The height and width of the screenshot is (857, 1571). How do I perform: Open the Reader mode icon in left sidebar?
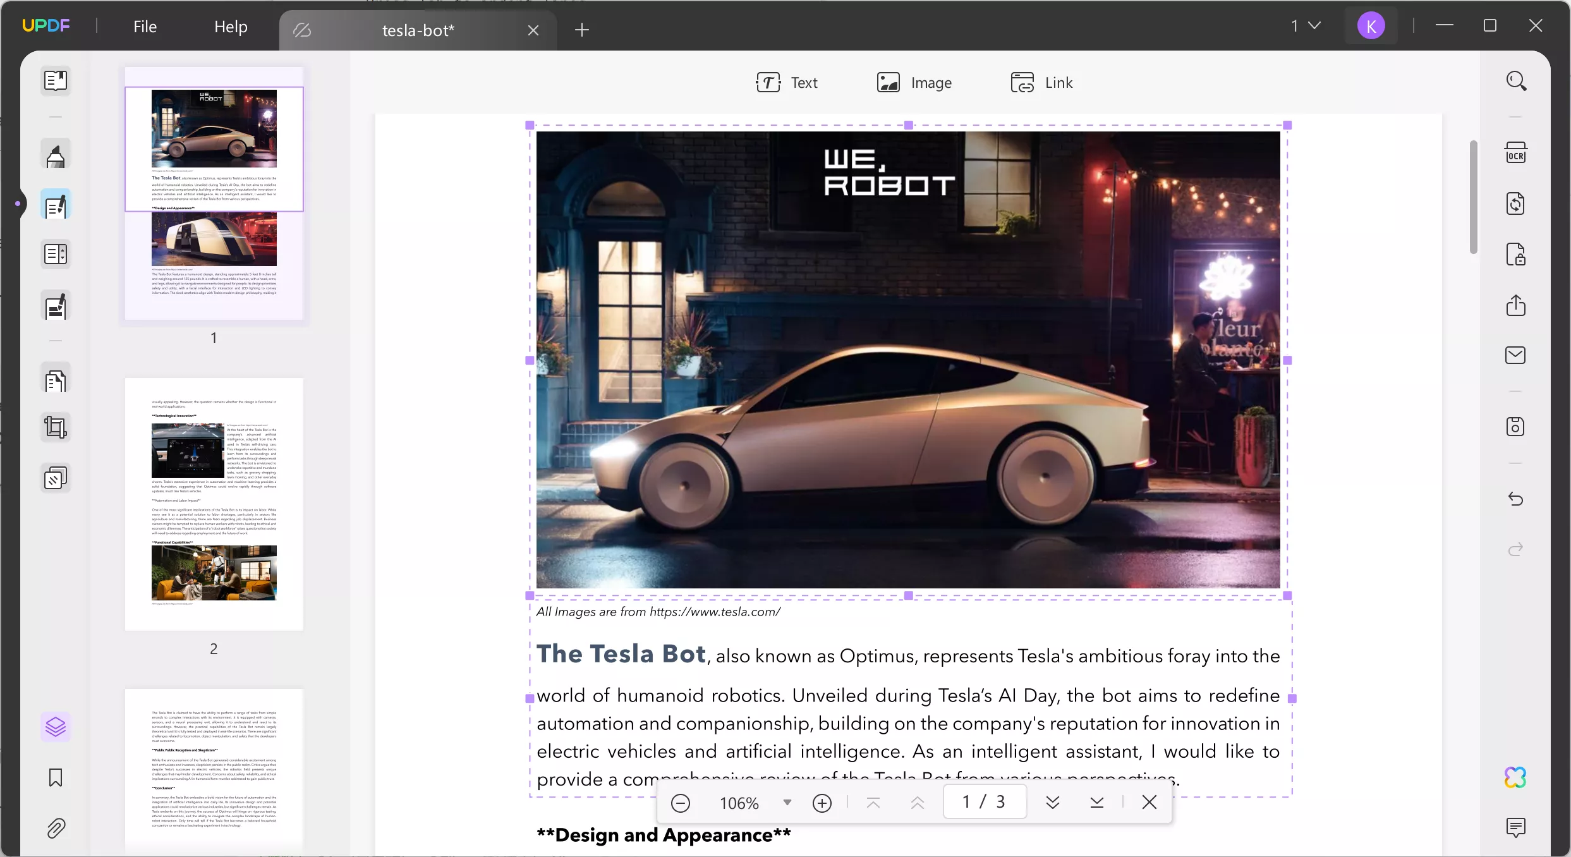coord(56,81)
